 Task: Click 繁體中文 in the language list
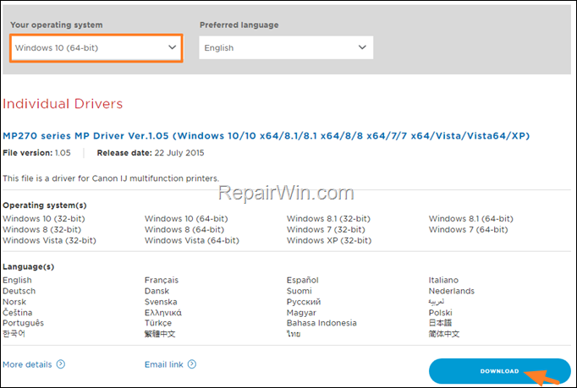[x=160, y=334]
